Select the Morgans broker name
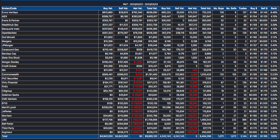The image size is (280, 140). (7, 41)
